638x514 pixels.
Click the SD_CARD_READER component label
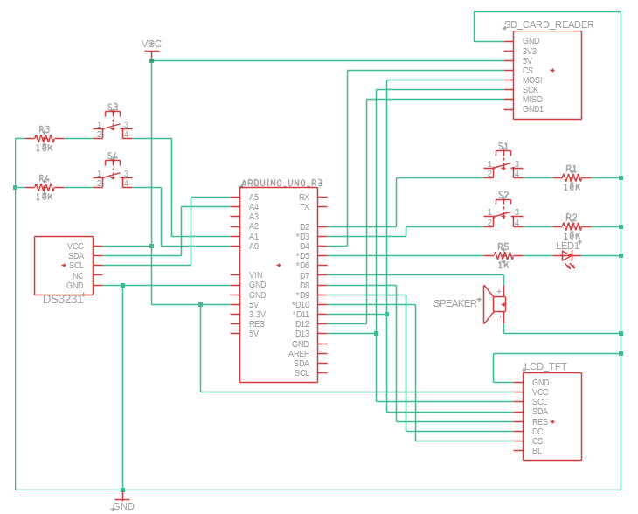[549, 24]
